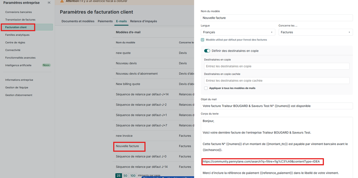
Task: Open the Paiements tab
Action: coord(105,22)
